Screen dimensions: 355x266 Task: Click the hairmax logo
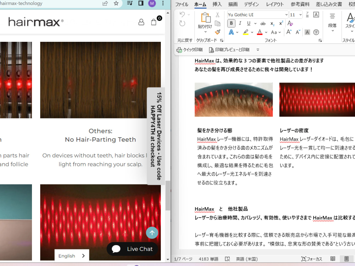[x=36, y=22]
